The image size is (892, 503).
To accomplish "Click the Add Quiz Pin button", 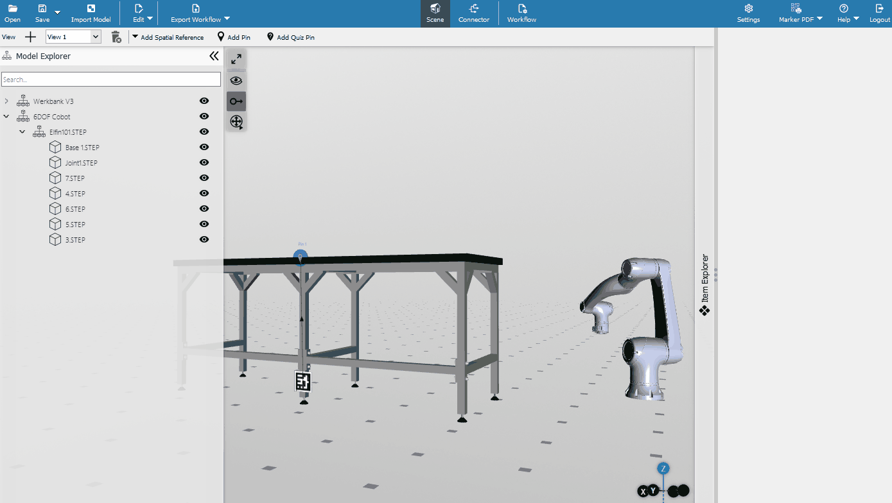I will (291, 37).
